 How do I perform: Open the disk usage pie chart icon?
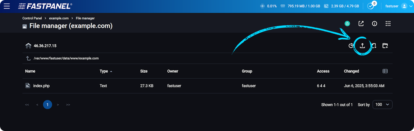click(x=351, y=46)
